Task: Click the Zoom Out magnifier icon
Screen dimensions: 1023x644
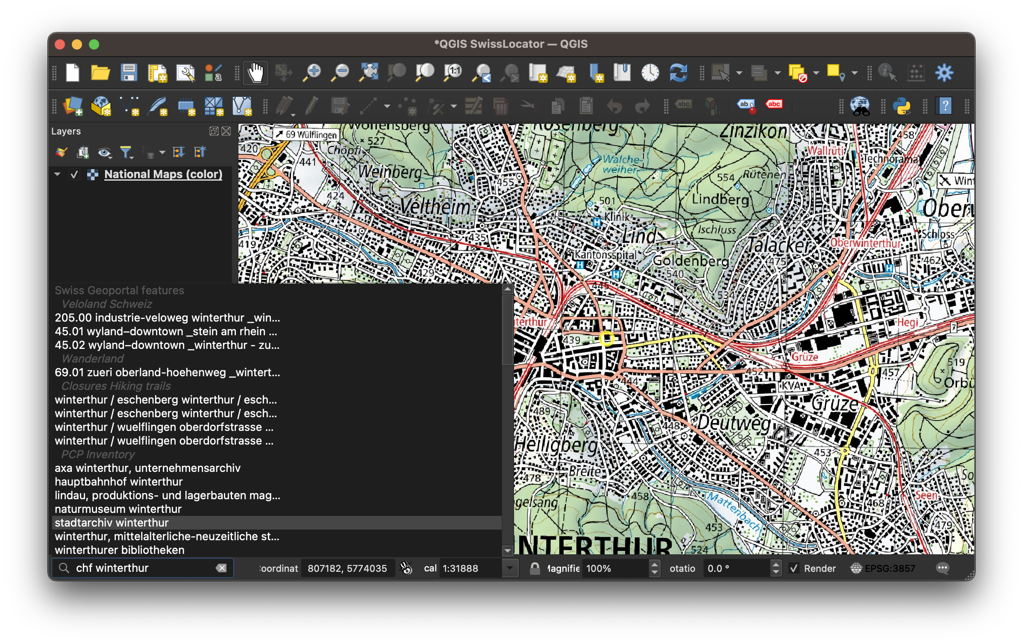Action: coord(341,73)
